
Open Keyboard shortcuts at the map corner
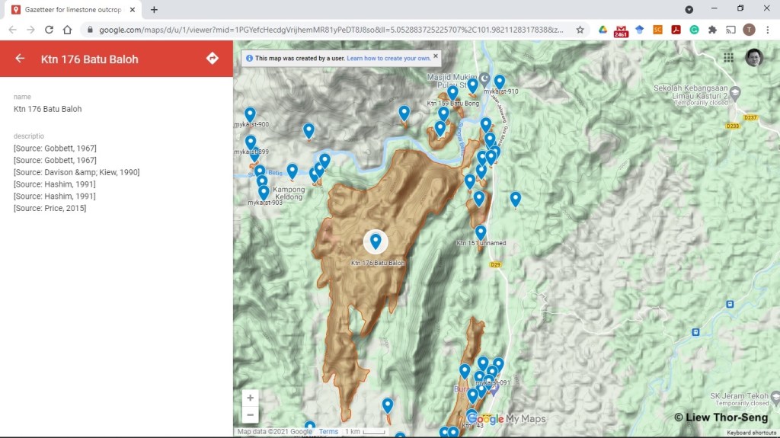point(751,433)
